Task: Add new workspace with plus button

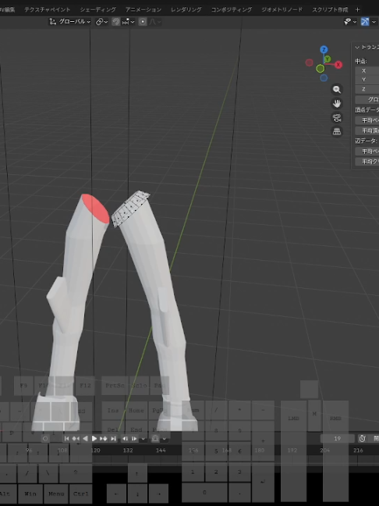Action: pos(357,9)
